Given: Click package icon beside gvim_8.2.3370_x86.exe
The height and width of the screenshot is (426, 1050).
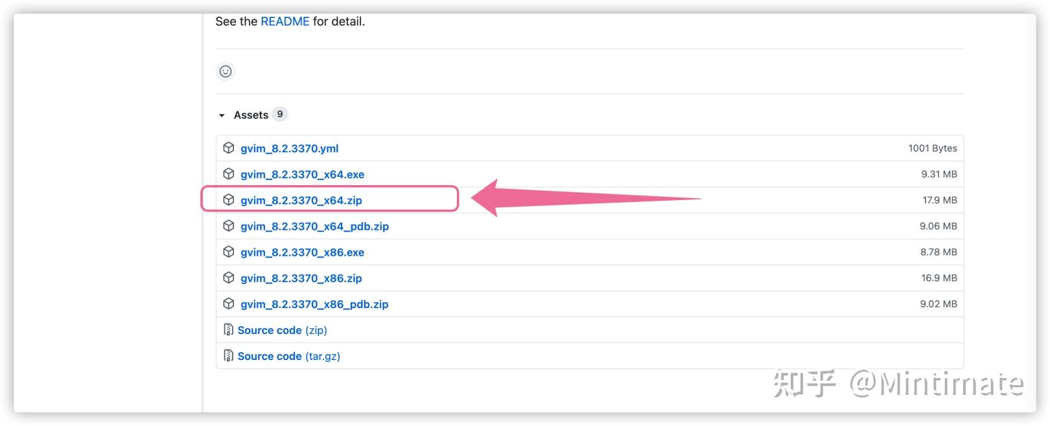Looking at the screenshot, I should click(x=228, y=251).
